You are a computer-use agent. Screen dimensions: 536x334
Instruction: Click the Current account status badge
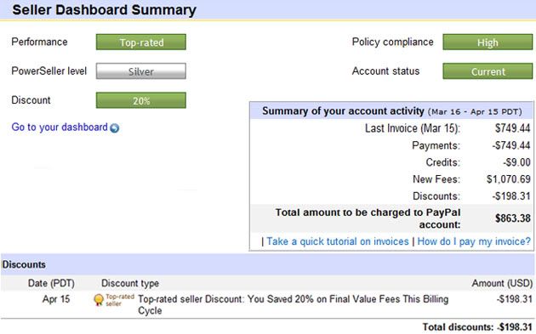pyautogui.click(x=488, y=71)
